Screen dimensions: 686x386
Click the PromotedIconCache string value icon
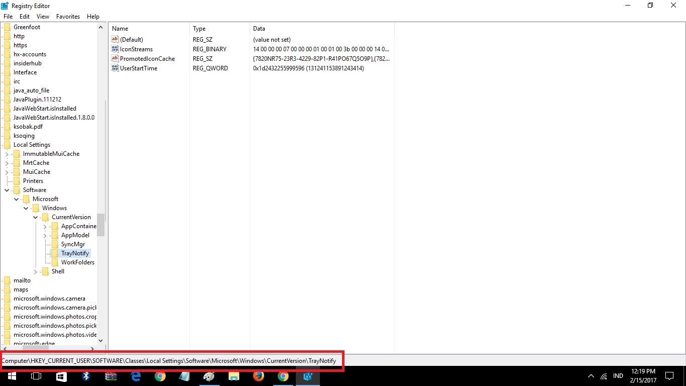[115, 59]
